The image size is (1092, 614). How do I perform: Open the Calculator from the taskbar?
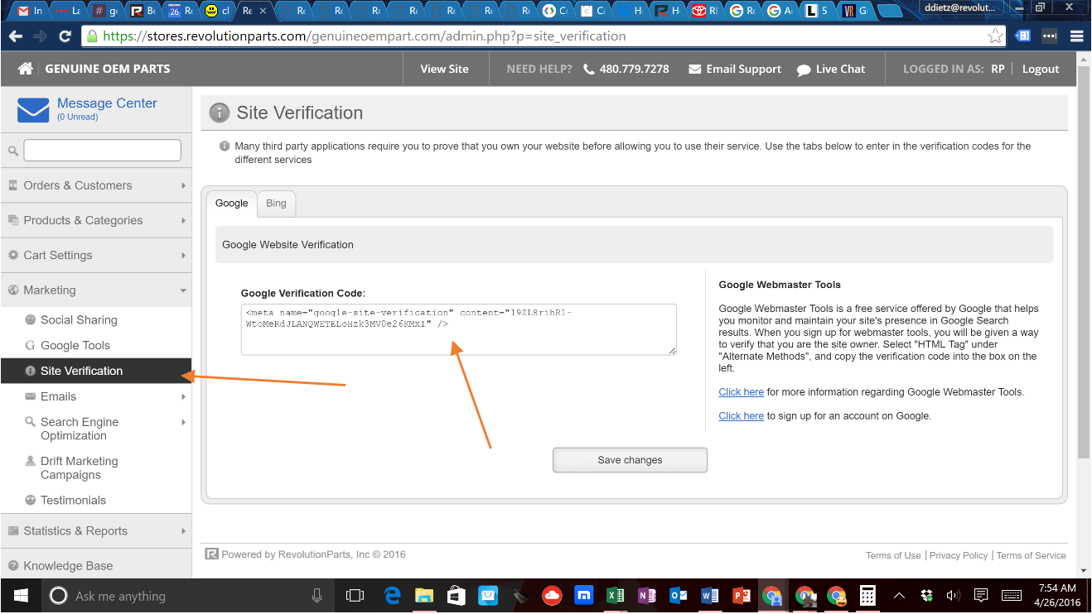click(867, 596)
